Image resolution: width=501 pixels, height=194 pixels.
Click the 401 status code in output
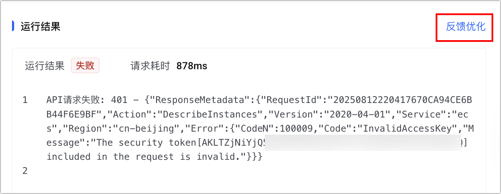(120, 100)
